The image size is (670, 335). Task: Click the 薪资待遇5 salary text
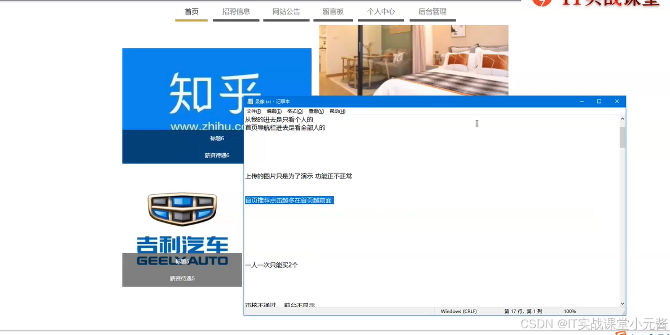tap(182, 279)
